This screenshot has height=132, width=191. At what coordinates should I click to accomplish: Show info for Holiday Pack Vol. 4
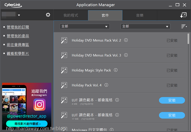click(106, 85)
